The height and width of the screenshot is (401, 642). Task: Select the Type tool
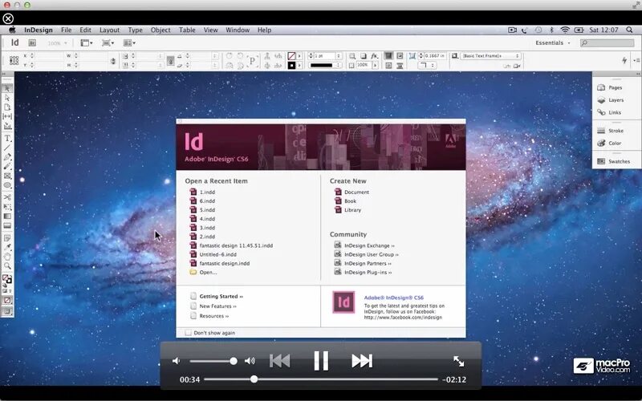tap(7, 138)
